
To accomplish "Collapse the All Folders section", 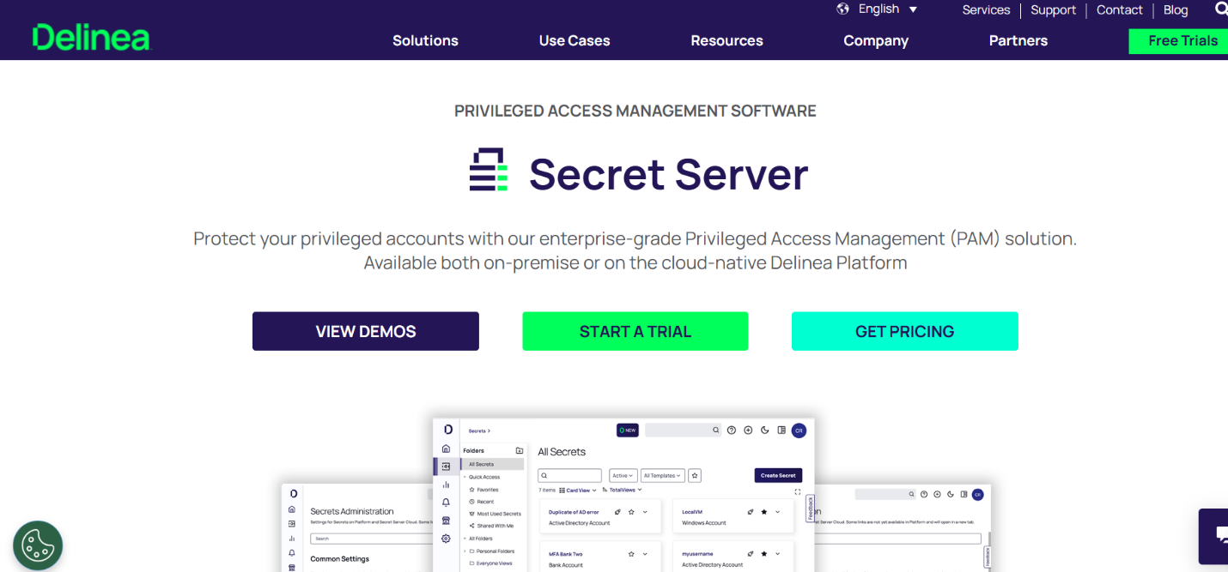I will click(x=465, y=539).
